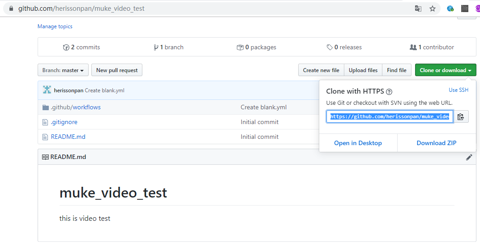Click the .github folder icon
480x245 pixels.
click(45, 107)
